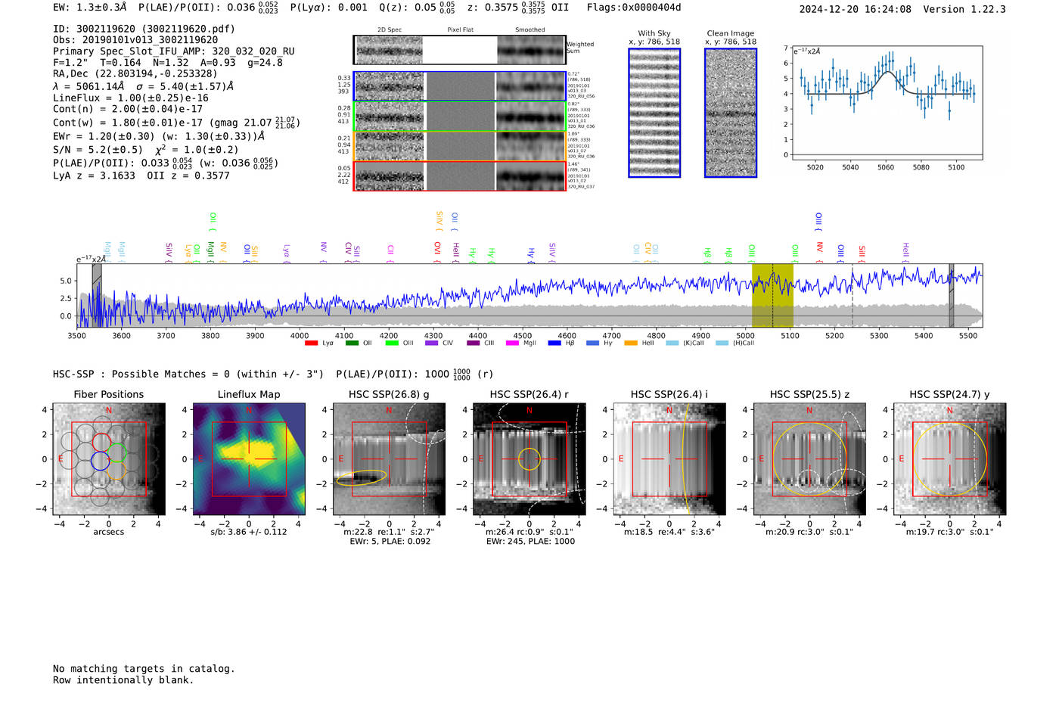The image size is (1059, 721).
Task: Click the green fiber circle in Fiber Positions
Action: coord(116,453)
